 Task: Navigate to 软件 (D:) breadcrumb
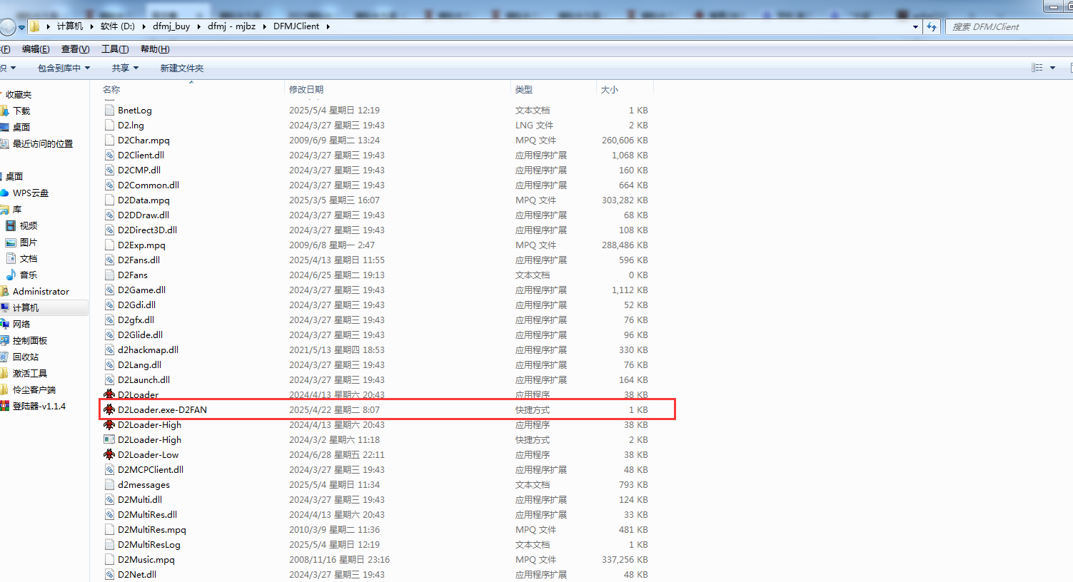(118, 26)
